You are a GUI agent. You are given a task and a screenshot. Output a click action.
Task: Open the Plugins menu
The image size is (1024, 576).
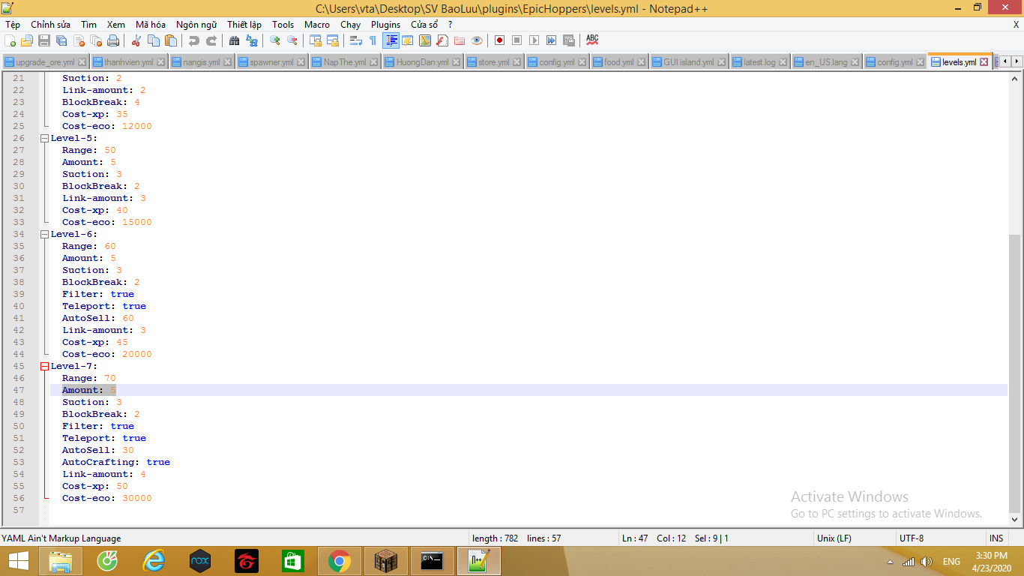point(385,25)
